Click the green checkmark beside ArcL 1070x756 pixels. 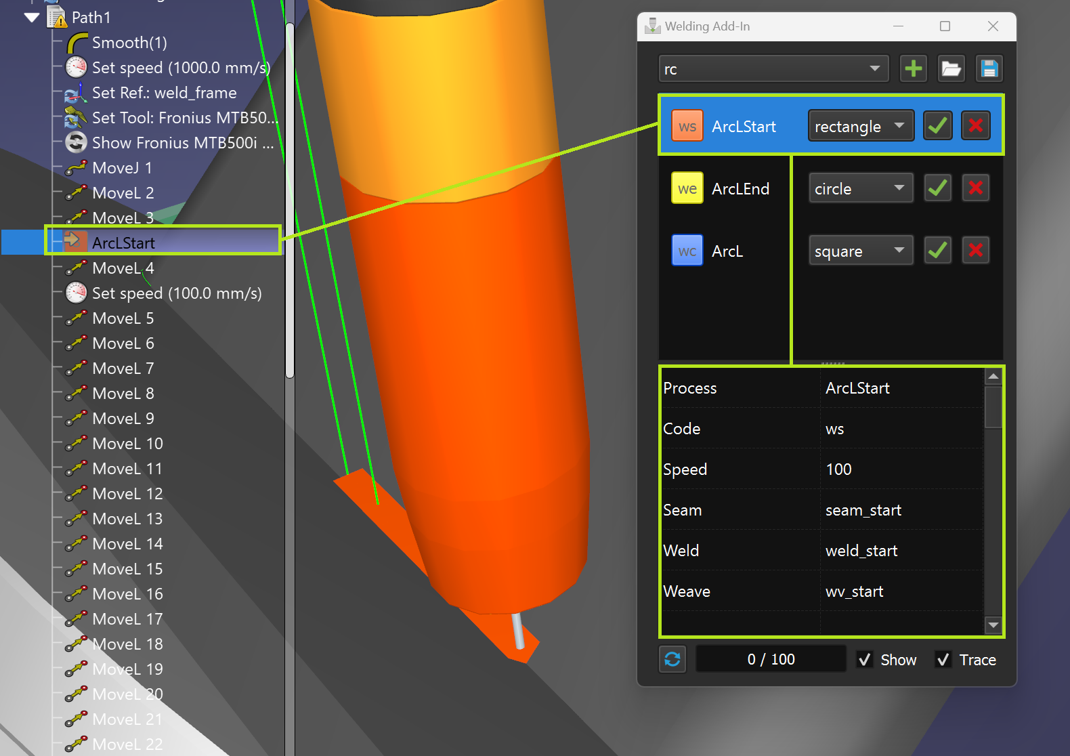tap(937, 251)
